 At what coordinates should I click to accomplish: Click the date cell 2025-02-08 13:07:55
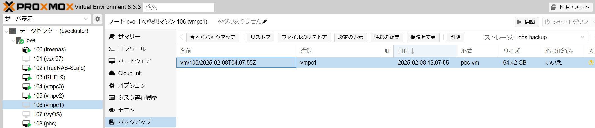[425, 63]
